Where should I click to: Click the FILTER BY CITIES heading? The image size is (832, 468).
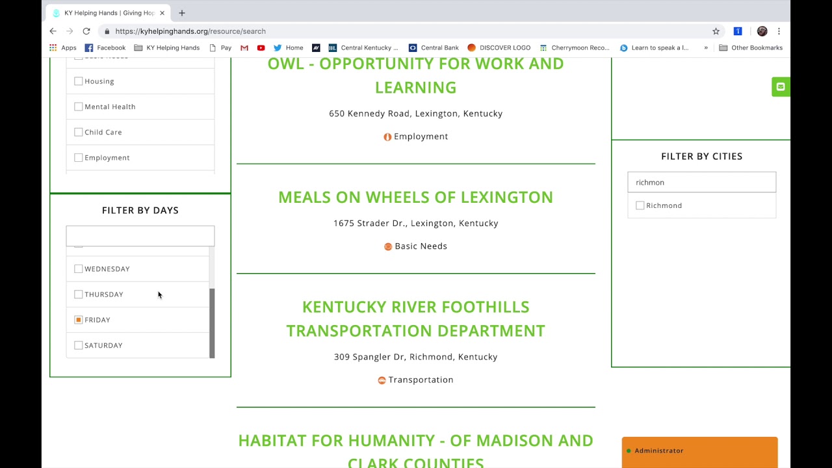[x=701, y=156]
